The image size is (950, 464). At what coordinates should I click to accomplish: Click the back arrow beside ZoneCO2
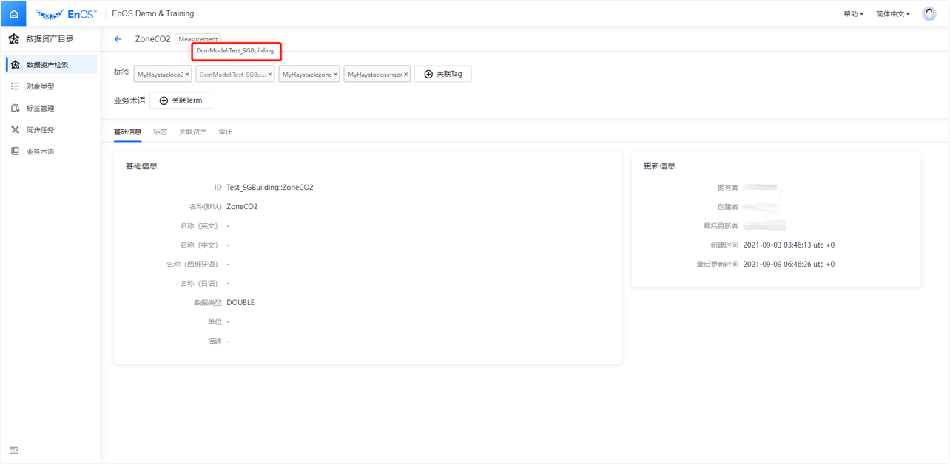pyautogui.click(x=118, y=39)
